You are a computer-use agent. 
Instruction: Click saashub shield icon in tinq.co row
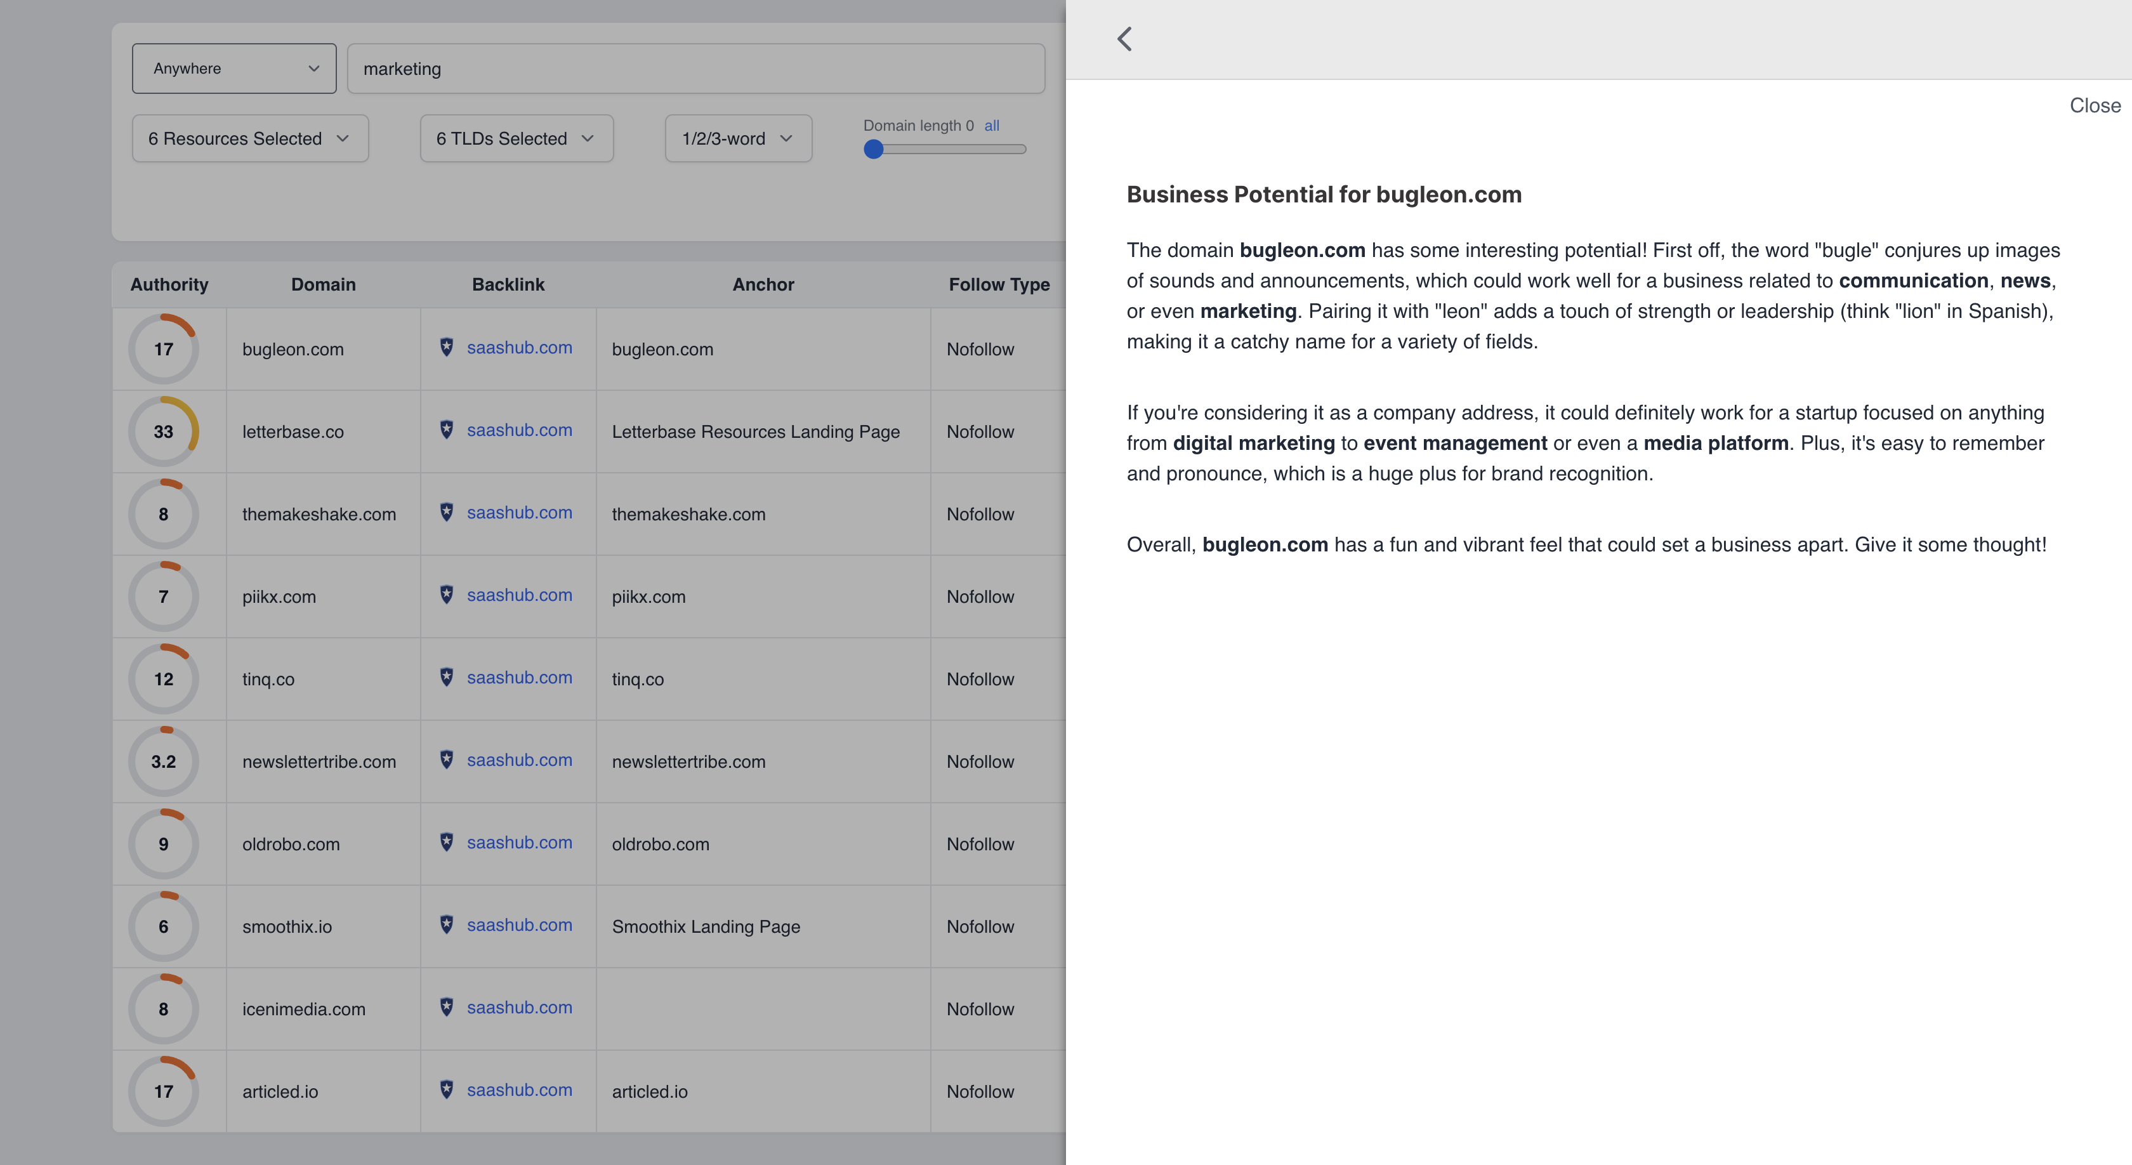(446, 678)
